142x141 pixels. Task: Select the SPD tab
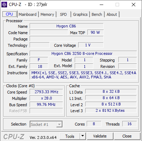tap(63, 14)
